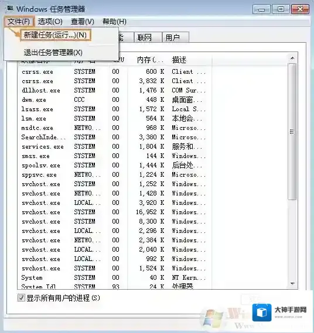
Task: Click the 40 K memory value
Action: click(156, 277)
